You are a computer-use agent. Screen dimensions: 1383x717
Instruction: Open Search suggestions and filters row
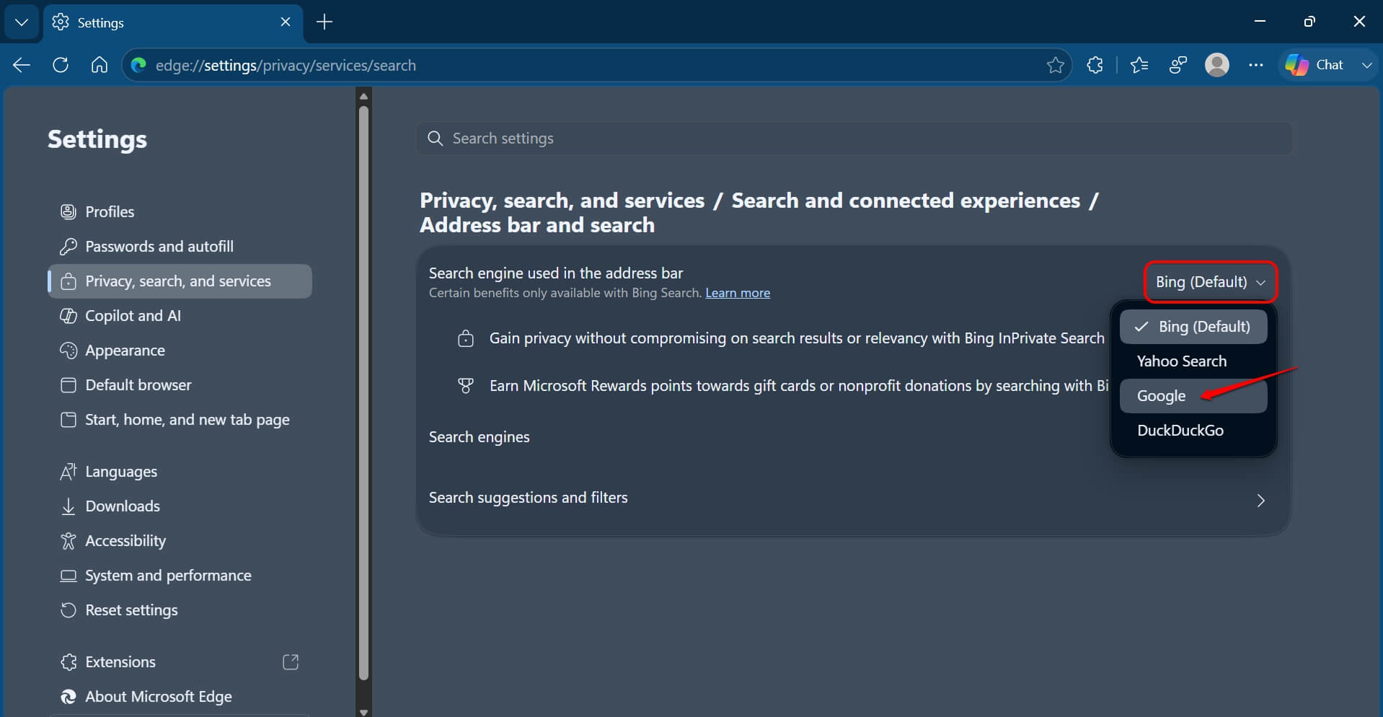853,498
